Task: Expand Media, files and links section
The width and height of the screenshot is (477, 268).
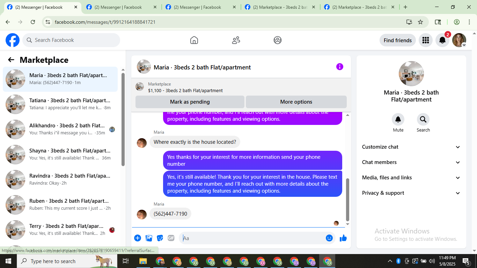Action: (x=411, y=178)
